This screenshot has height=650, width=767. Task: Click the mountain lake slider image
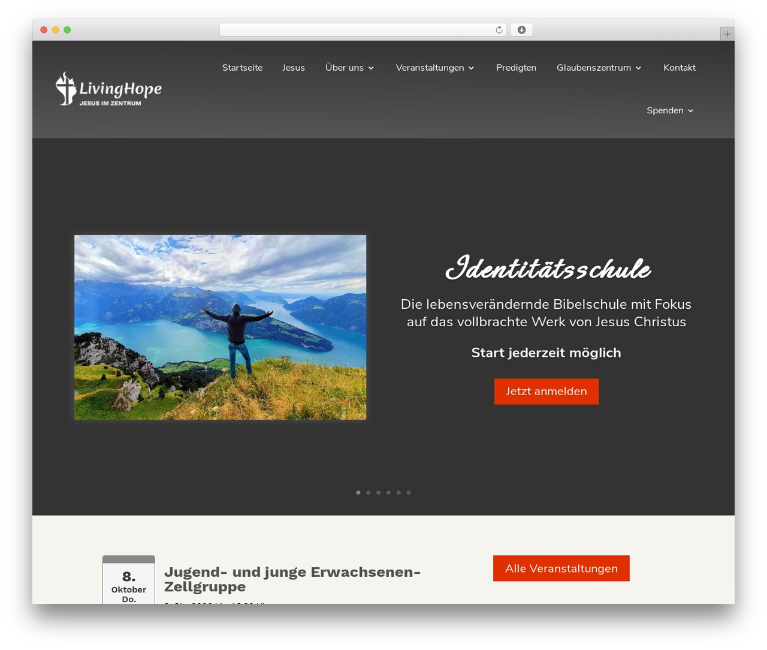pos(220,327)
